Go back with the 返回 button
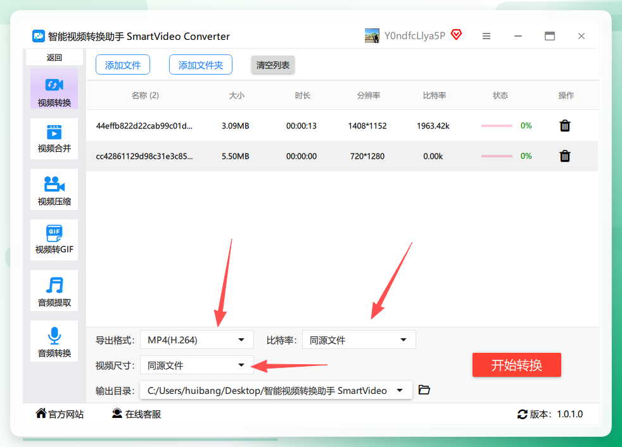The image size is (622, 447). [x=54, y=58]
